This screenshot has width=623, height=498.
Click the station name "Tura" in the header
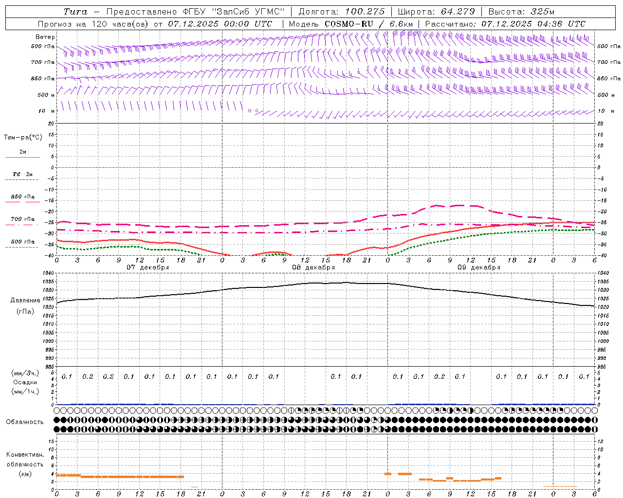coord(75,12)
